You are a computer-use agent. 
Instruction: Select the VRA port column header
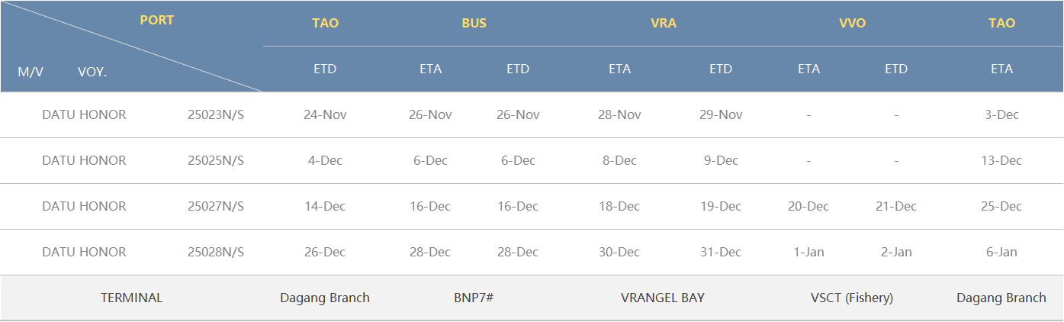pos(664,23)
